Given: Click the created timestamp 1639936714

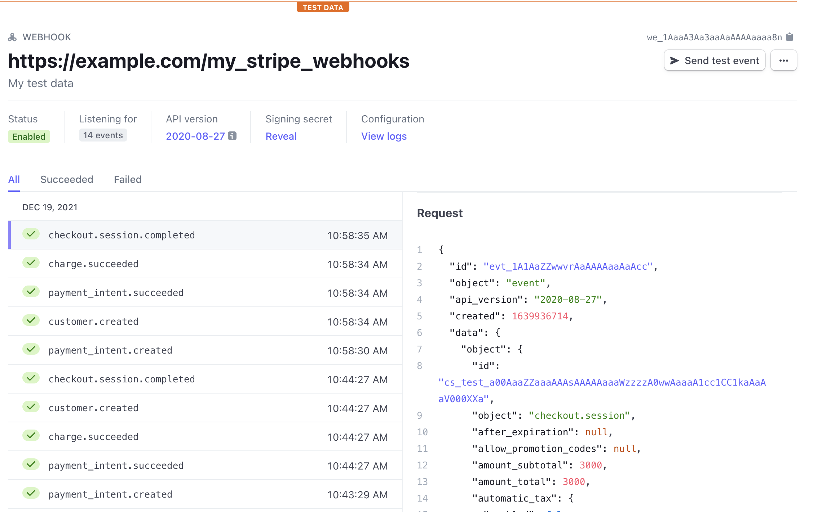Looking at the screenshot, I should coord(540,316).
